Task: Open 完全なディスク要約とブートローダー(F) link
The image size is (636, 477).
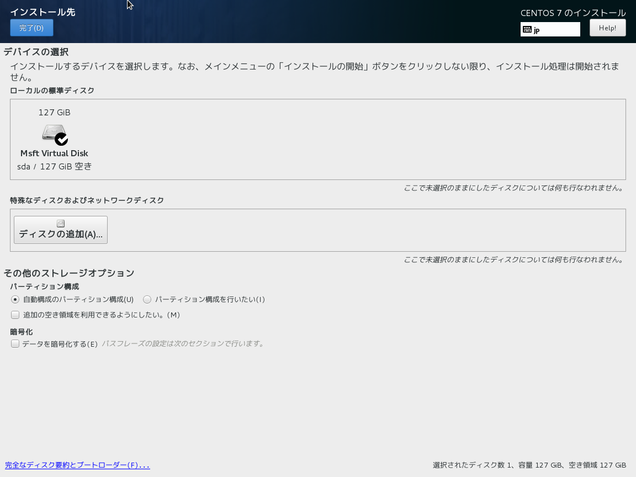Action: point(77,465)
